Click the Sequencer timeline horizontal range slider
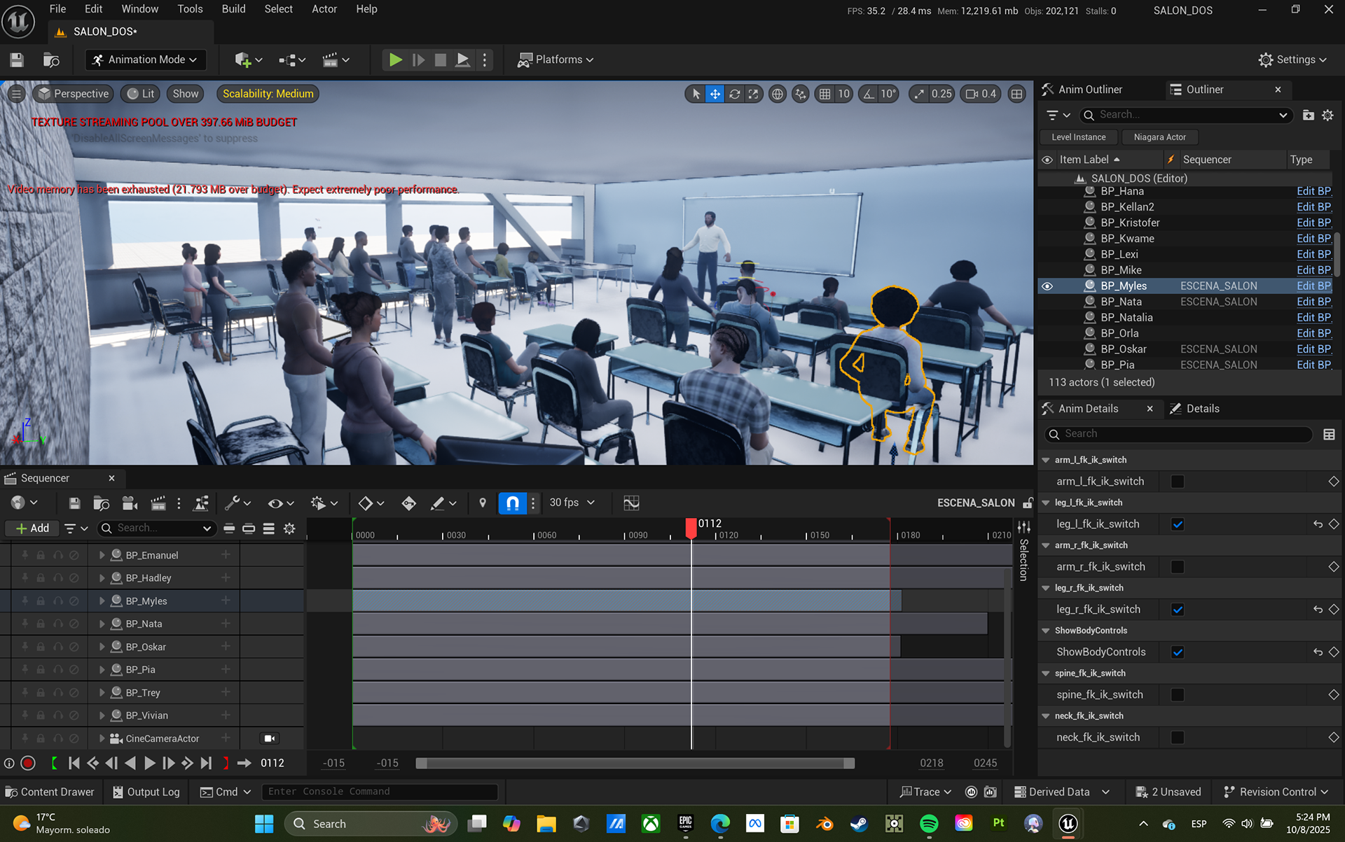 (635, 764)
